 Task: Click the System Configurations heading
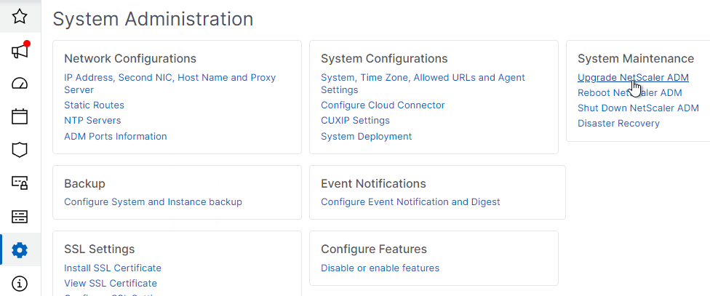384,58
